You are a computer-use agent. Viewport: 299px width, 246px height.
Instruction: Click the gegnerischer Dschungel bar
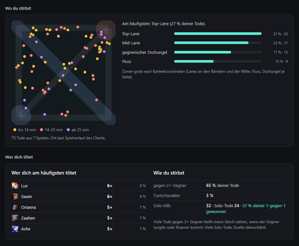(x=218, y=52)
